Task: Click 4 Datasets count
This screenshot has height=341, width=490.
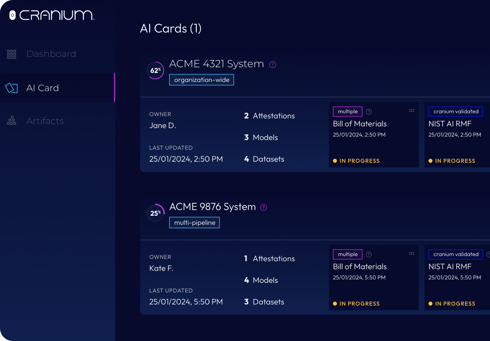Action: [x=264, y=159]
